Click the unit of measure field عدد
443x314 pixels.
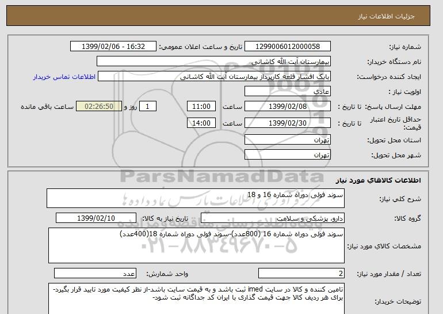tap(95, 274)
